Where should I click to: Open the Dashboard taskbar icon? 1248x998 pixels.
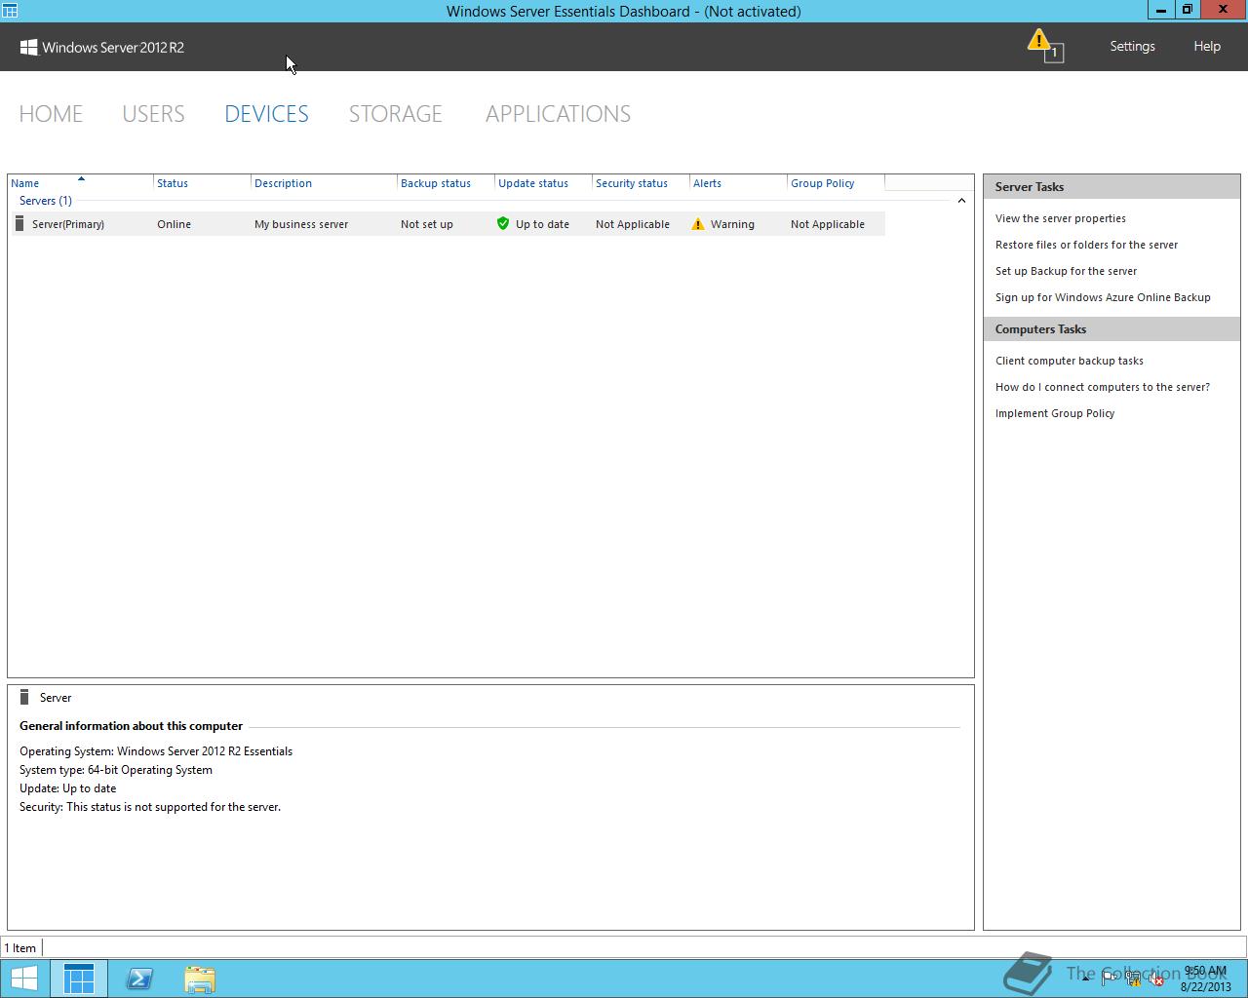79,979
